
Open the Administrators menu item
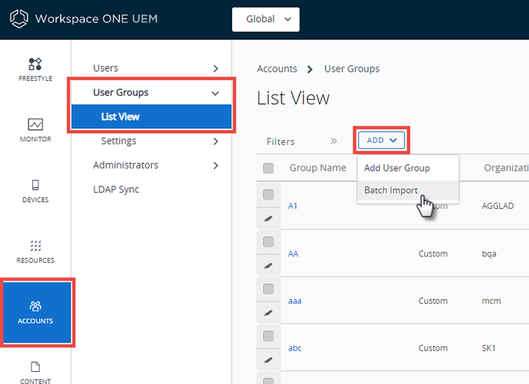tap(125, 166)
